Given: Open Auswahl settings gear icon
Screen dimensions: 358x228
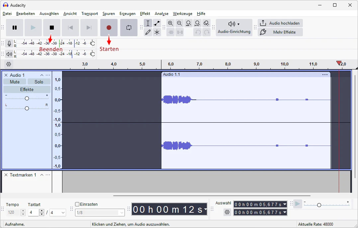Looking at the screenshot, I should 227,212.
